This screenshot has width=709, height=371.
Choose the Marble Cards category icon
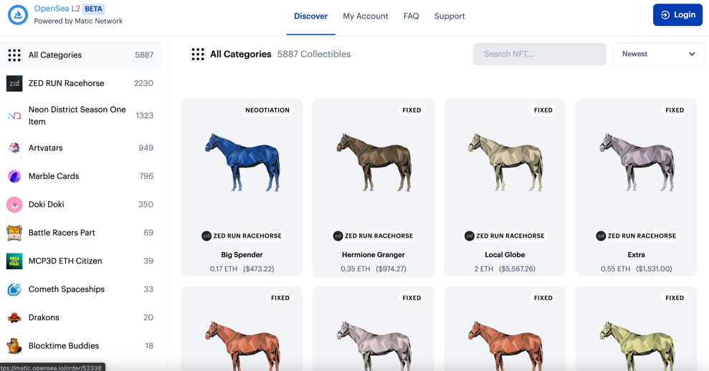[x=14, y=176]
